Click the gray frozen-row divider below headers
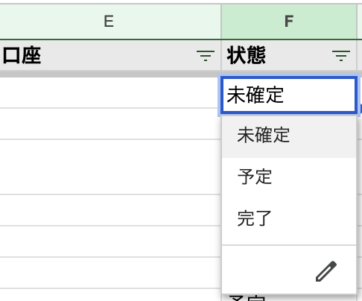 [109, 74]
